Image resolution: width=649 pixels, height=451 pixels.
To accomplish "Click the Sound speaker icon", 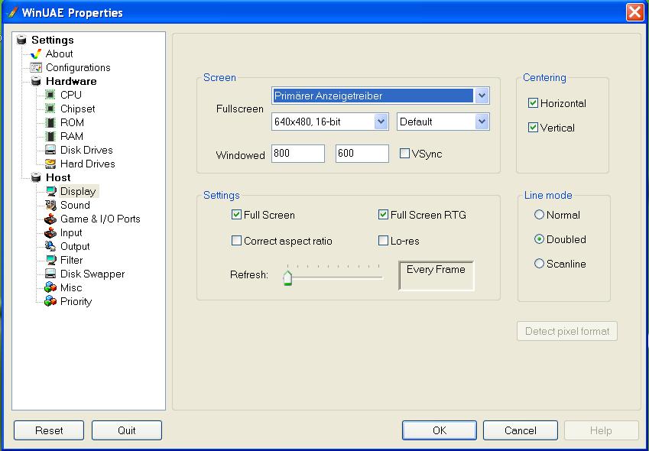I will point(50,205).
